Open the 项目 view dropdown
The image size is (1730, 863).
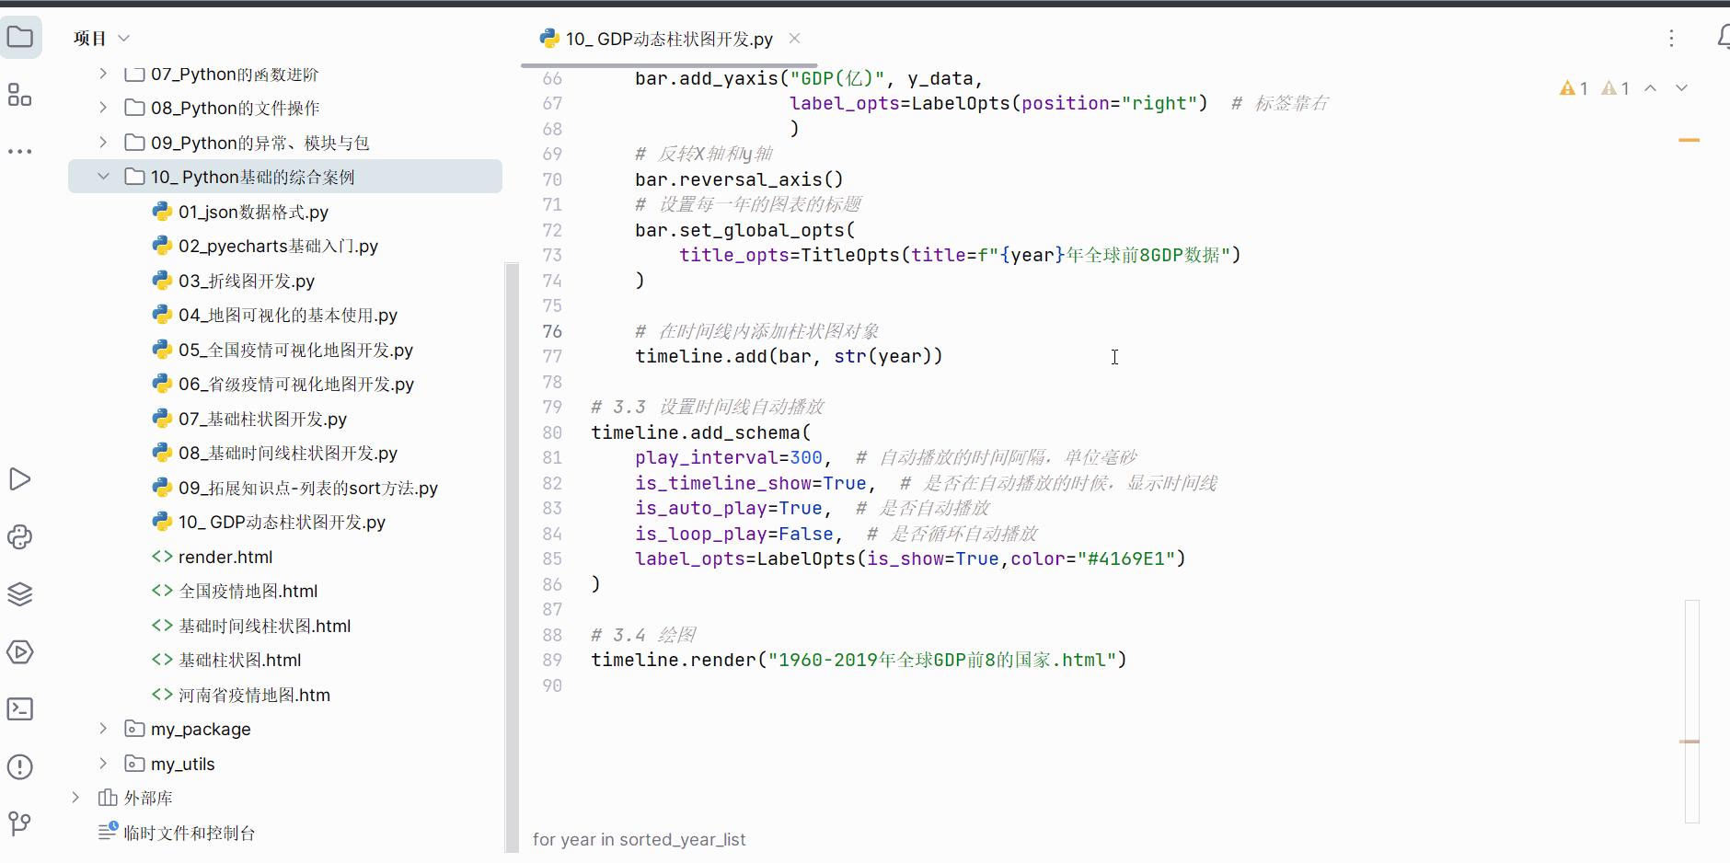[102, 38]
